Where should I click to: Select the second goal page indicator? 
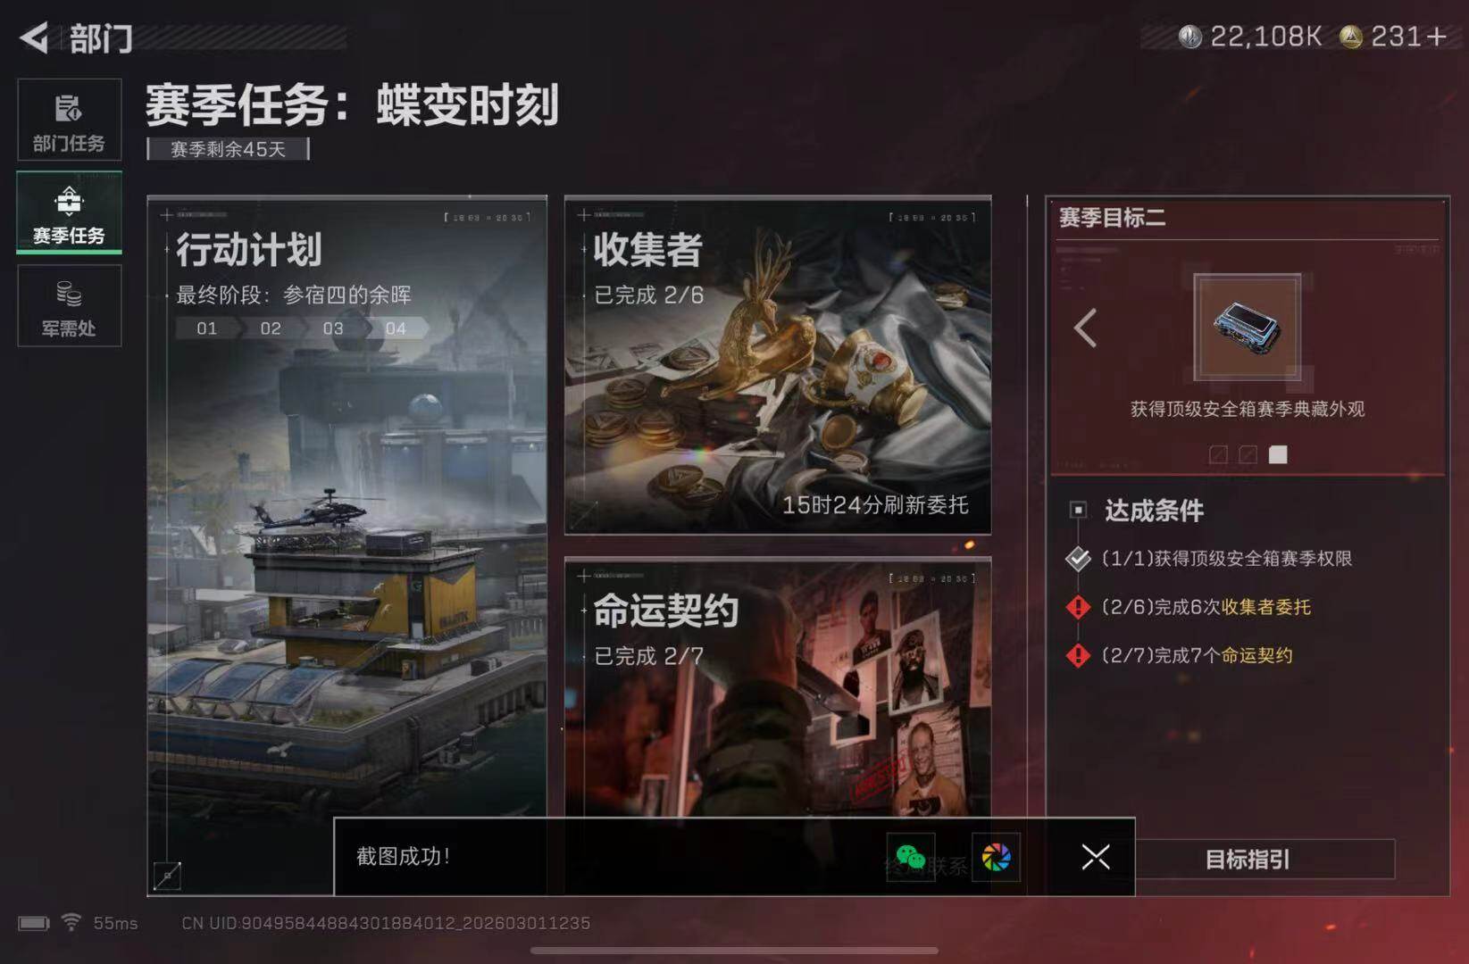click(x=1248, y=454)
